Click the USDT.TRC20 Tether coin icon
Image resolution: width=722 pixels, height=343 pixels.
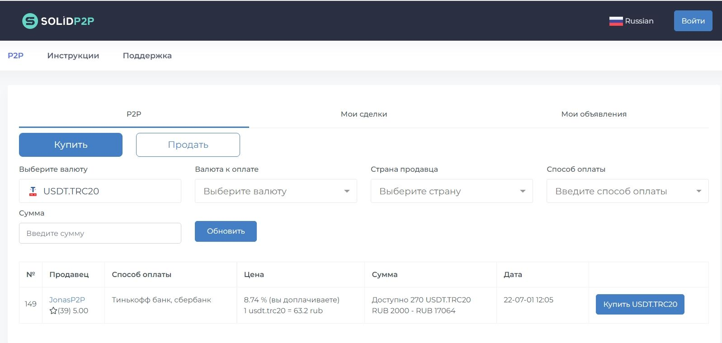33,191
